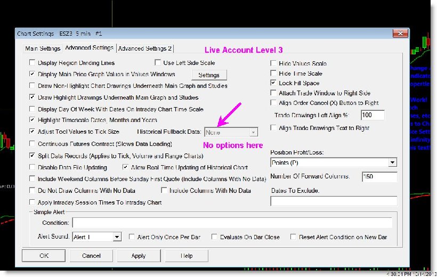Toggle Highlight Timescale Dates, Months and Years
The image size is (437, 277).
pyautogui.click(x=33, y=120)
